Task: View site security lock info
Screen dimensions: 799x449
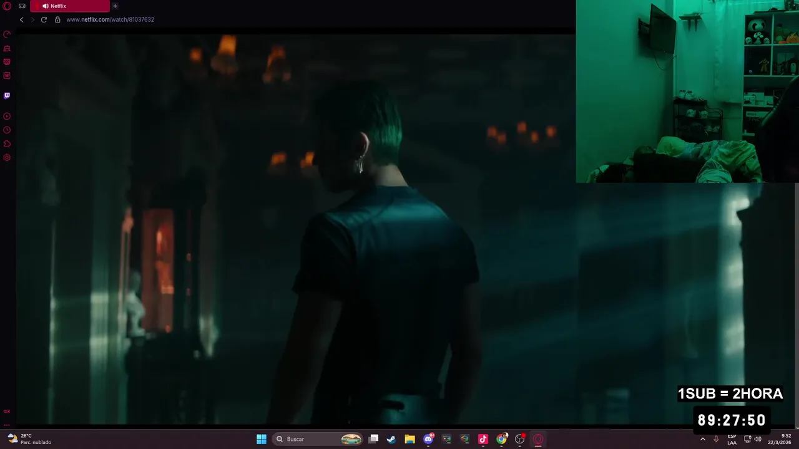Action: pyautogui.click(x=57, y=19)
